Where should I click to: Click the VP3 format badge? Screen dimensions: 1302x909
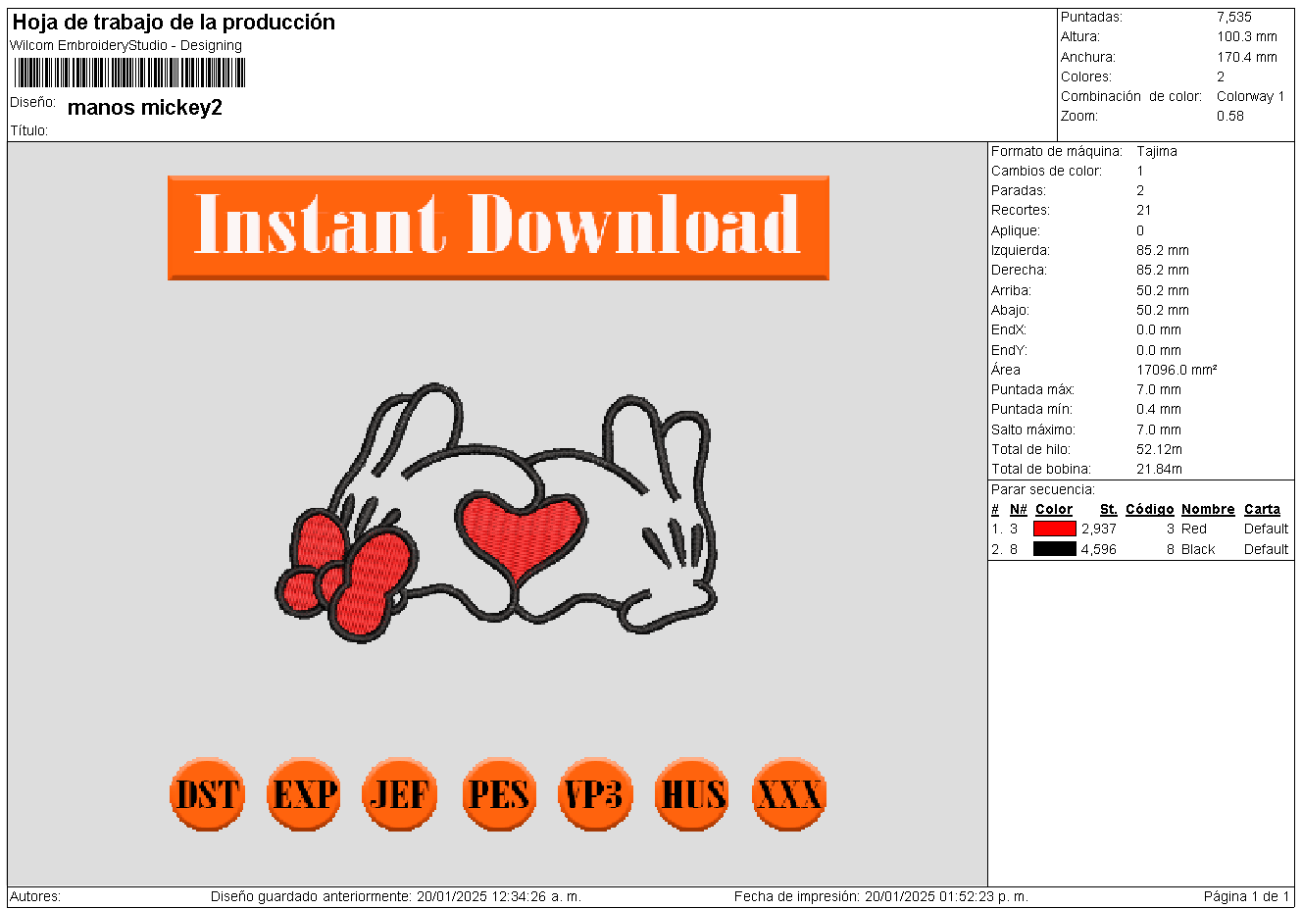[x=595, y=794]
